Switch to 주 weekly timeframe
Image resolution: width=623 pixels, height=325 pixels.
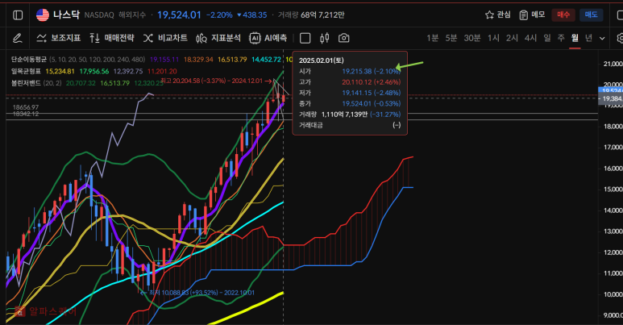(561, 38)
